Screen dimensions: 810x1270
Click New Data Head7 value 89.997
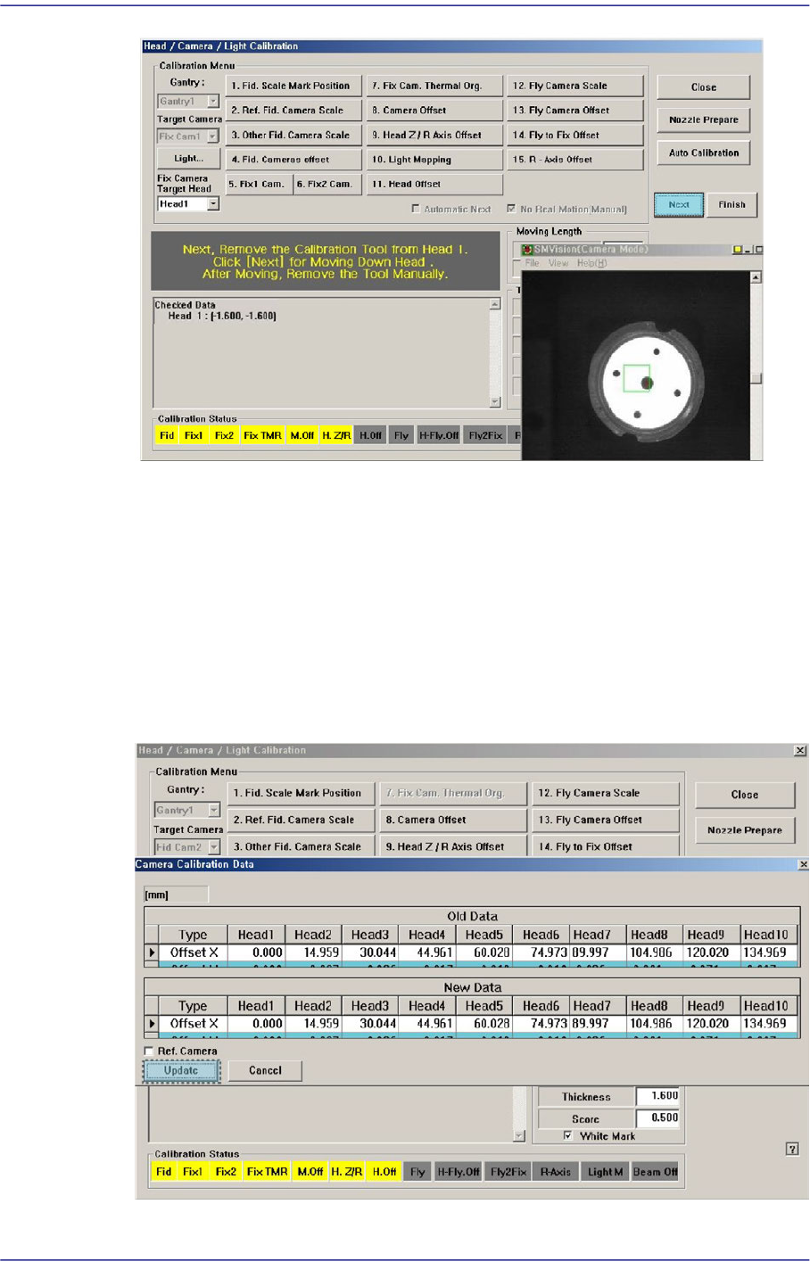[599, 1024]
